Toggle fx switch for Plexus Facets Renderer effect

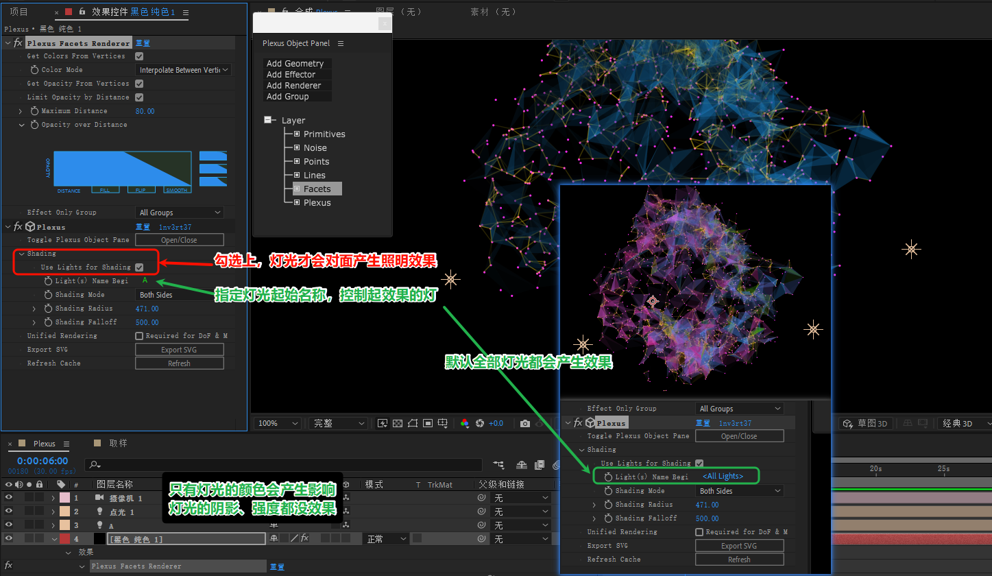pos(18,43)
